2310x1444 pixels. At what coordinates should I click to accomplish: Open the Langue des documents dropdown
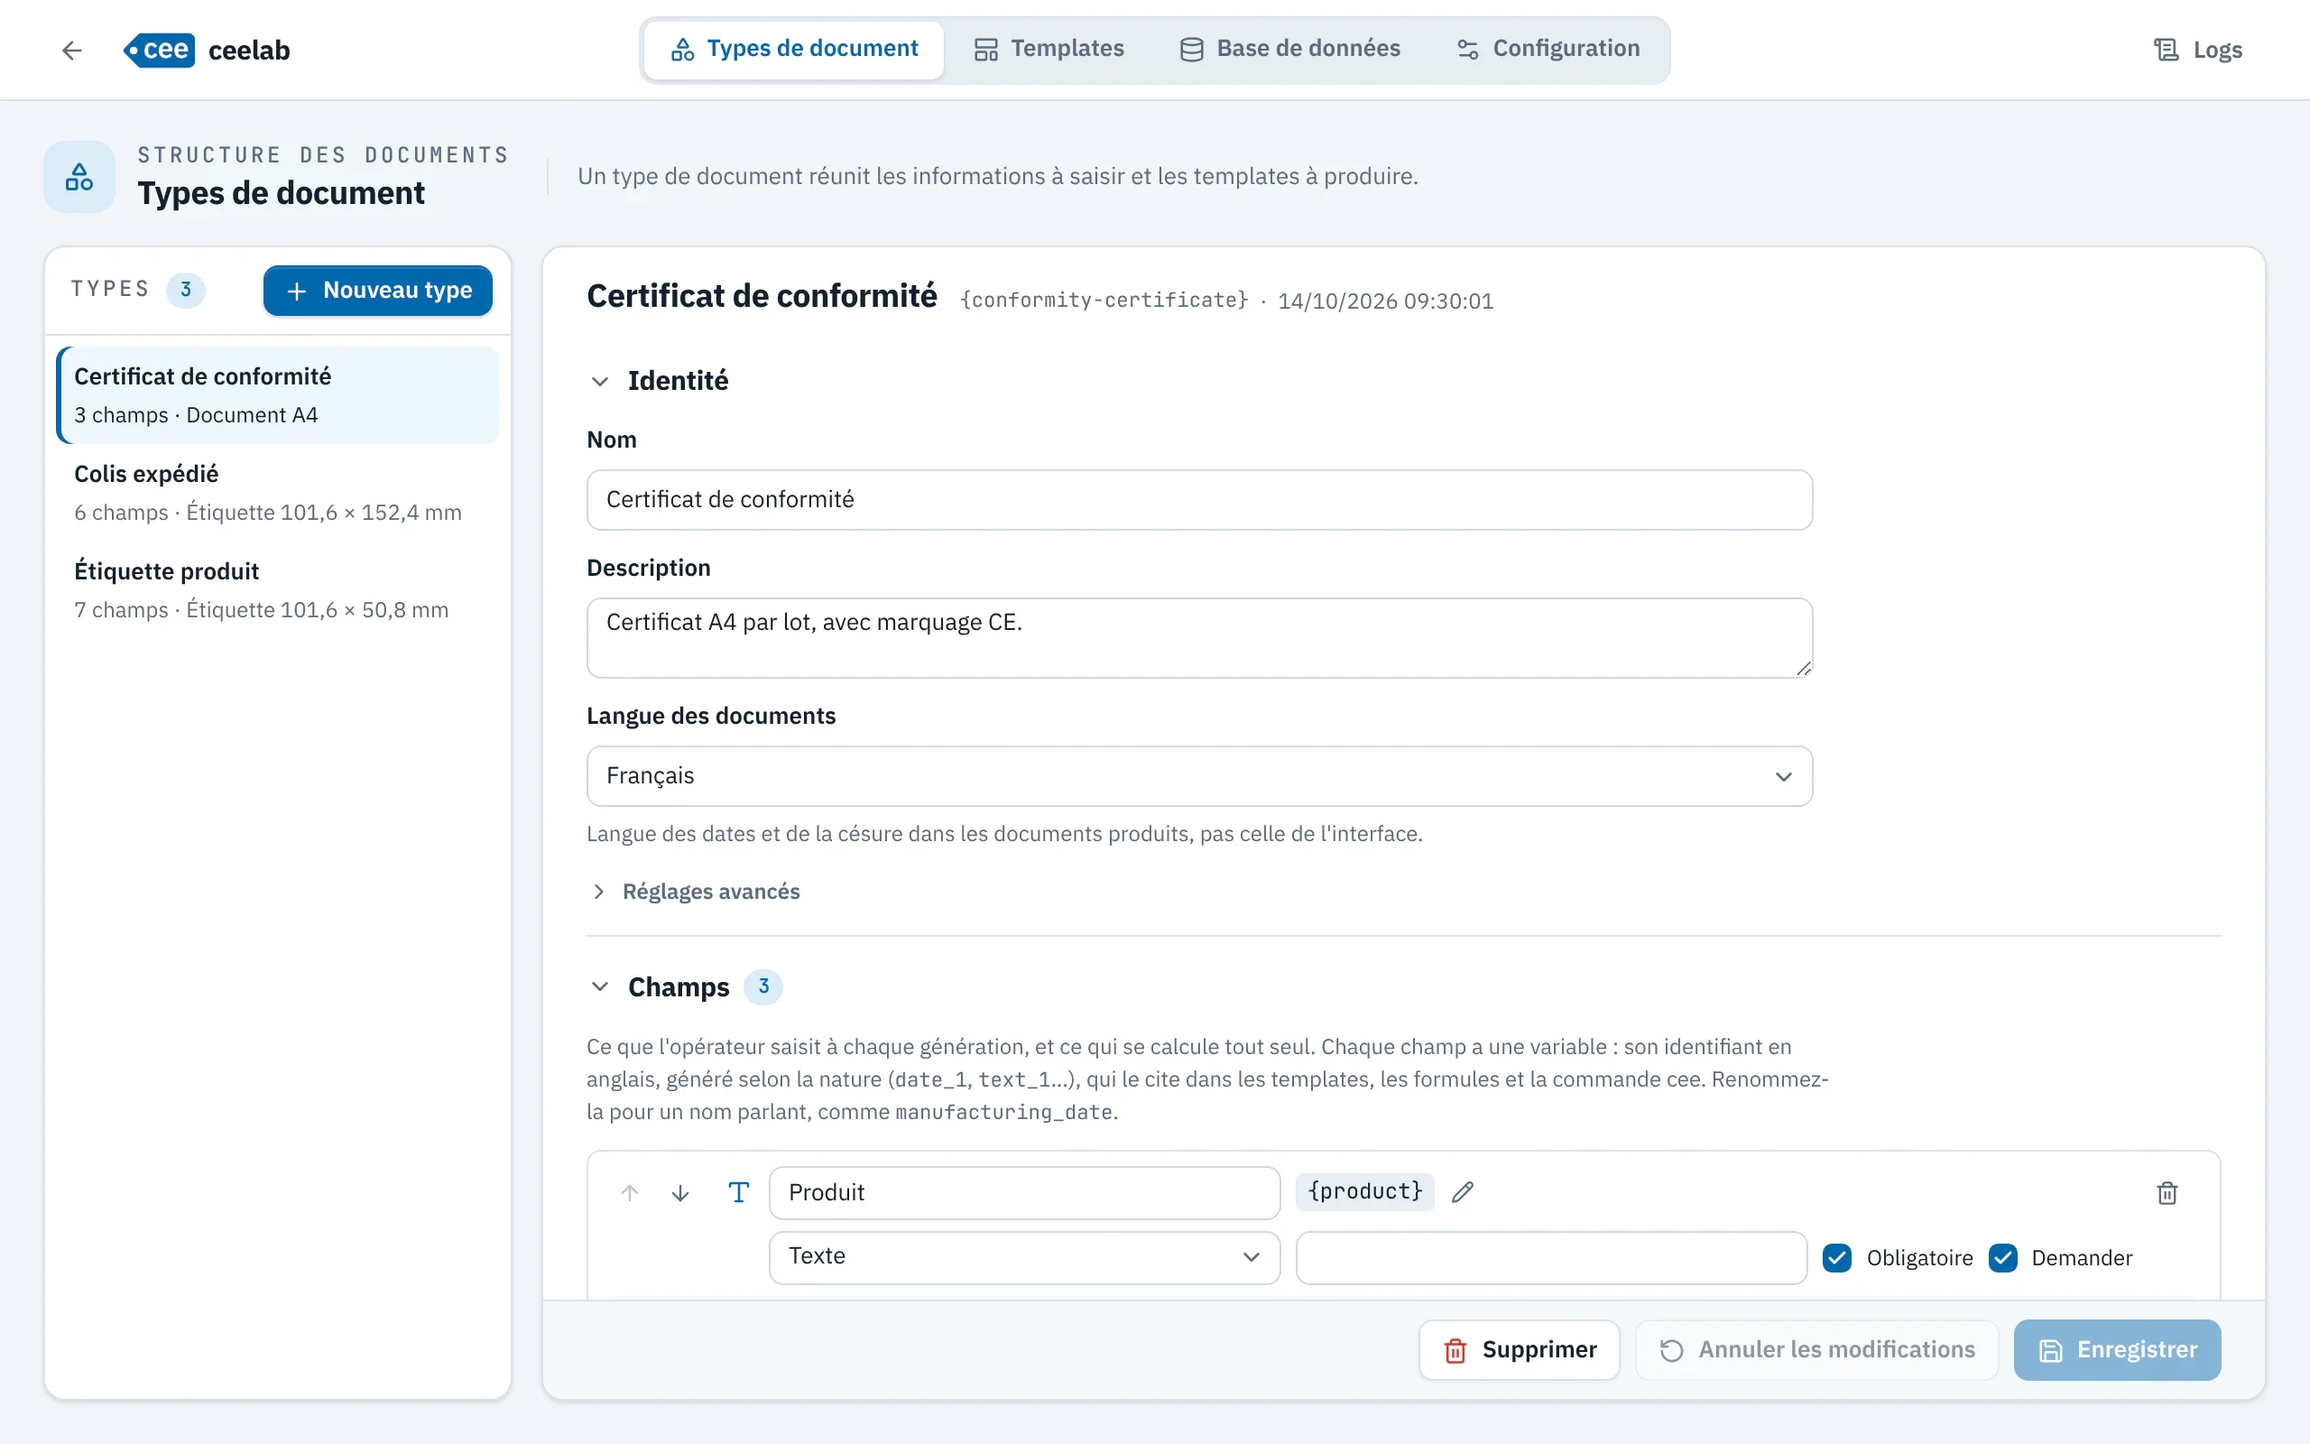(1199, 775)
